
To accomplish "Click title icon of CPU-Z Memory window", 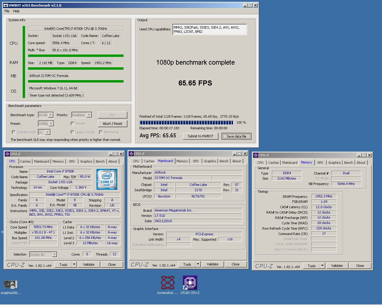I will click(256, 155).
